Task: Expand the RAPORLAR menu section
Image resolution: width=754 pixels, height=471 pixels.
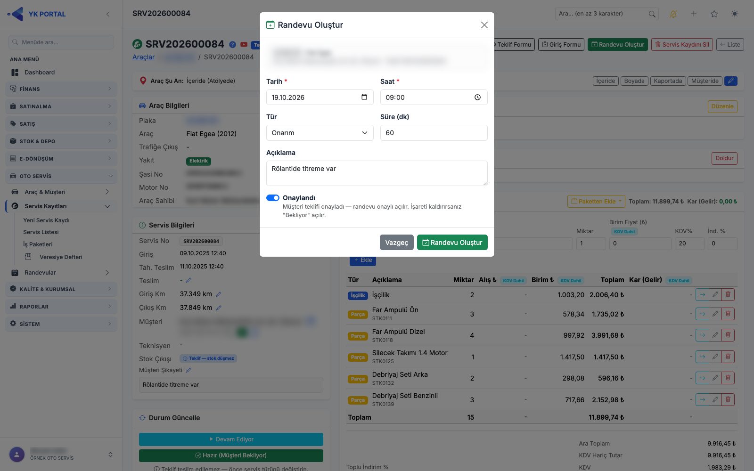Action: tap(61, 306)
